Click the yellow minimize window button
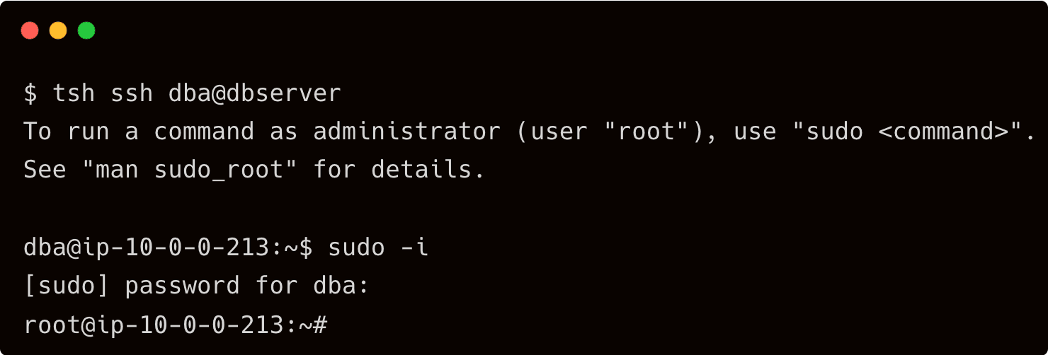1048x355 pixels. [58, 31]
